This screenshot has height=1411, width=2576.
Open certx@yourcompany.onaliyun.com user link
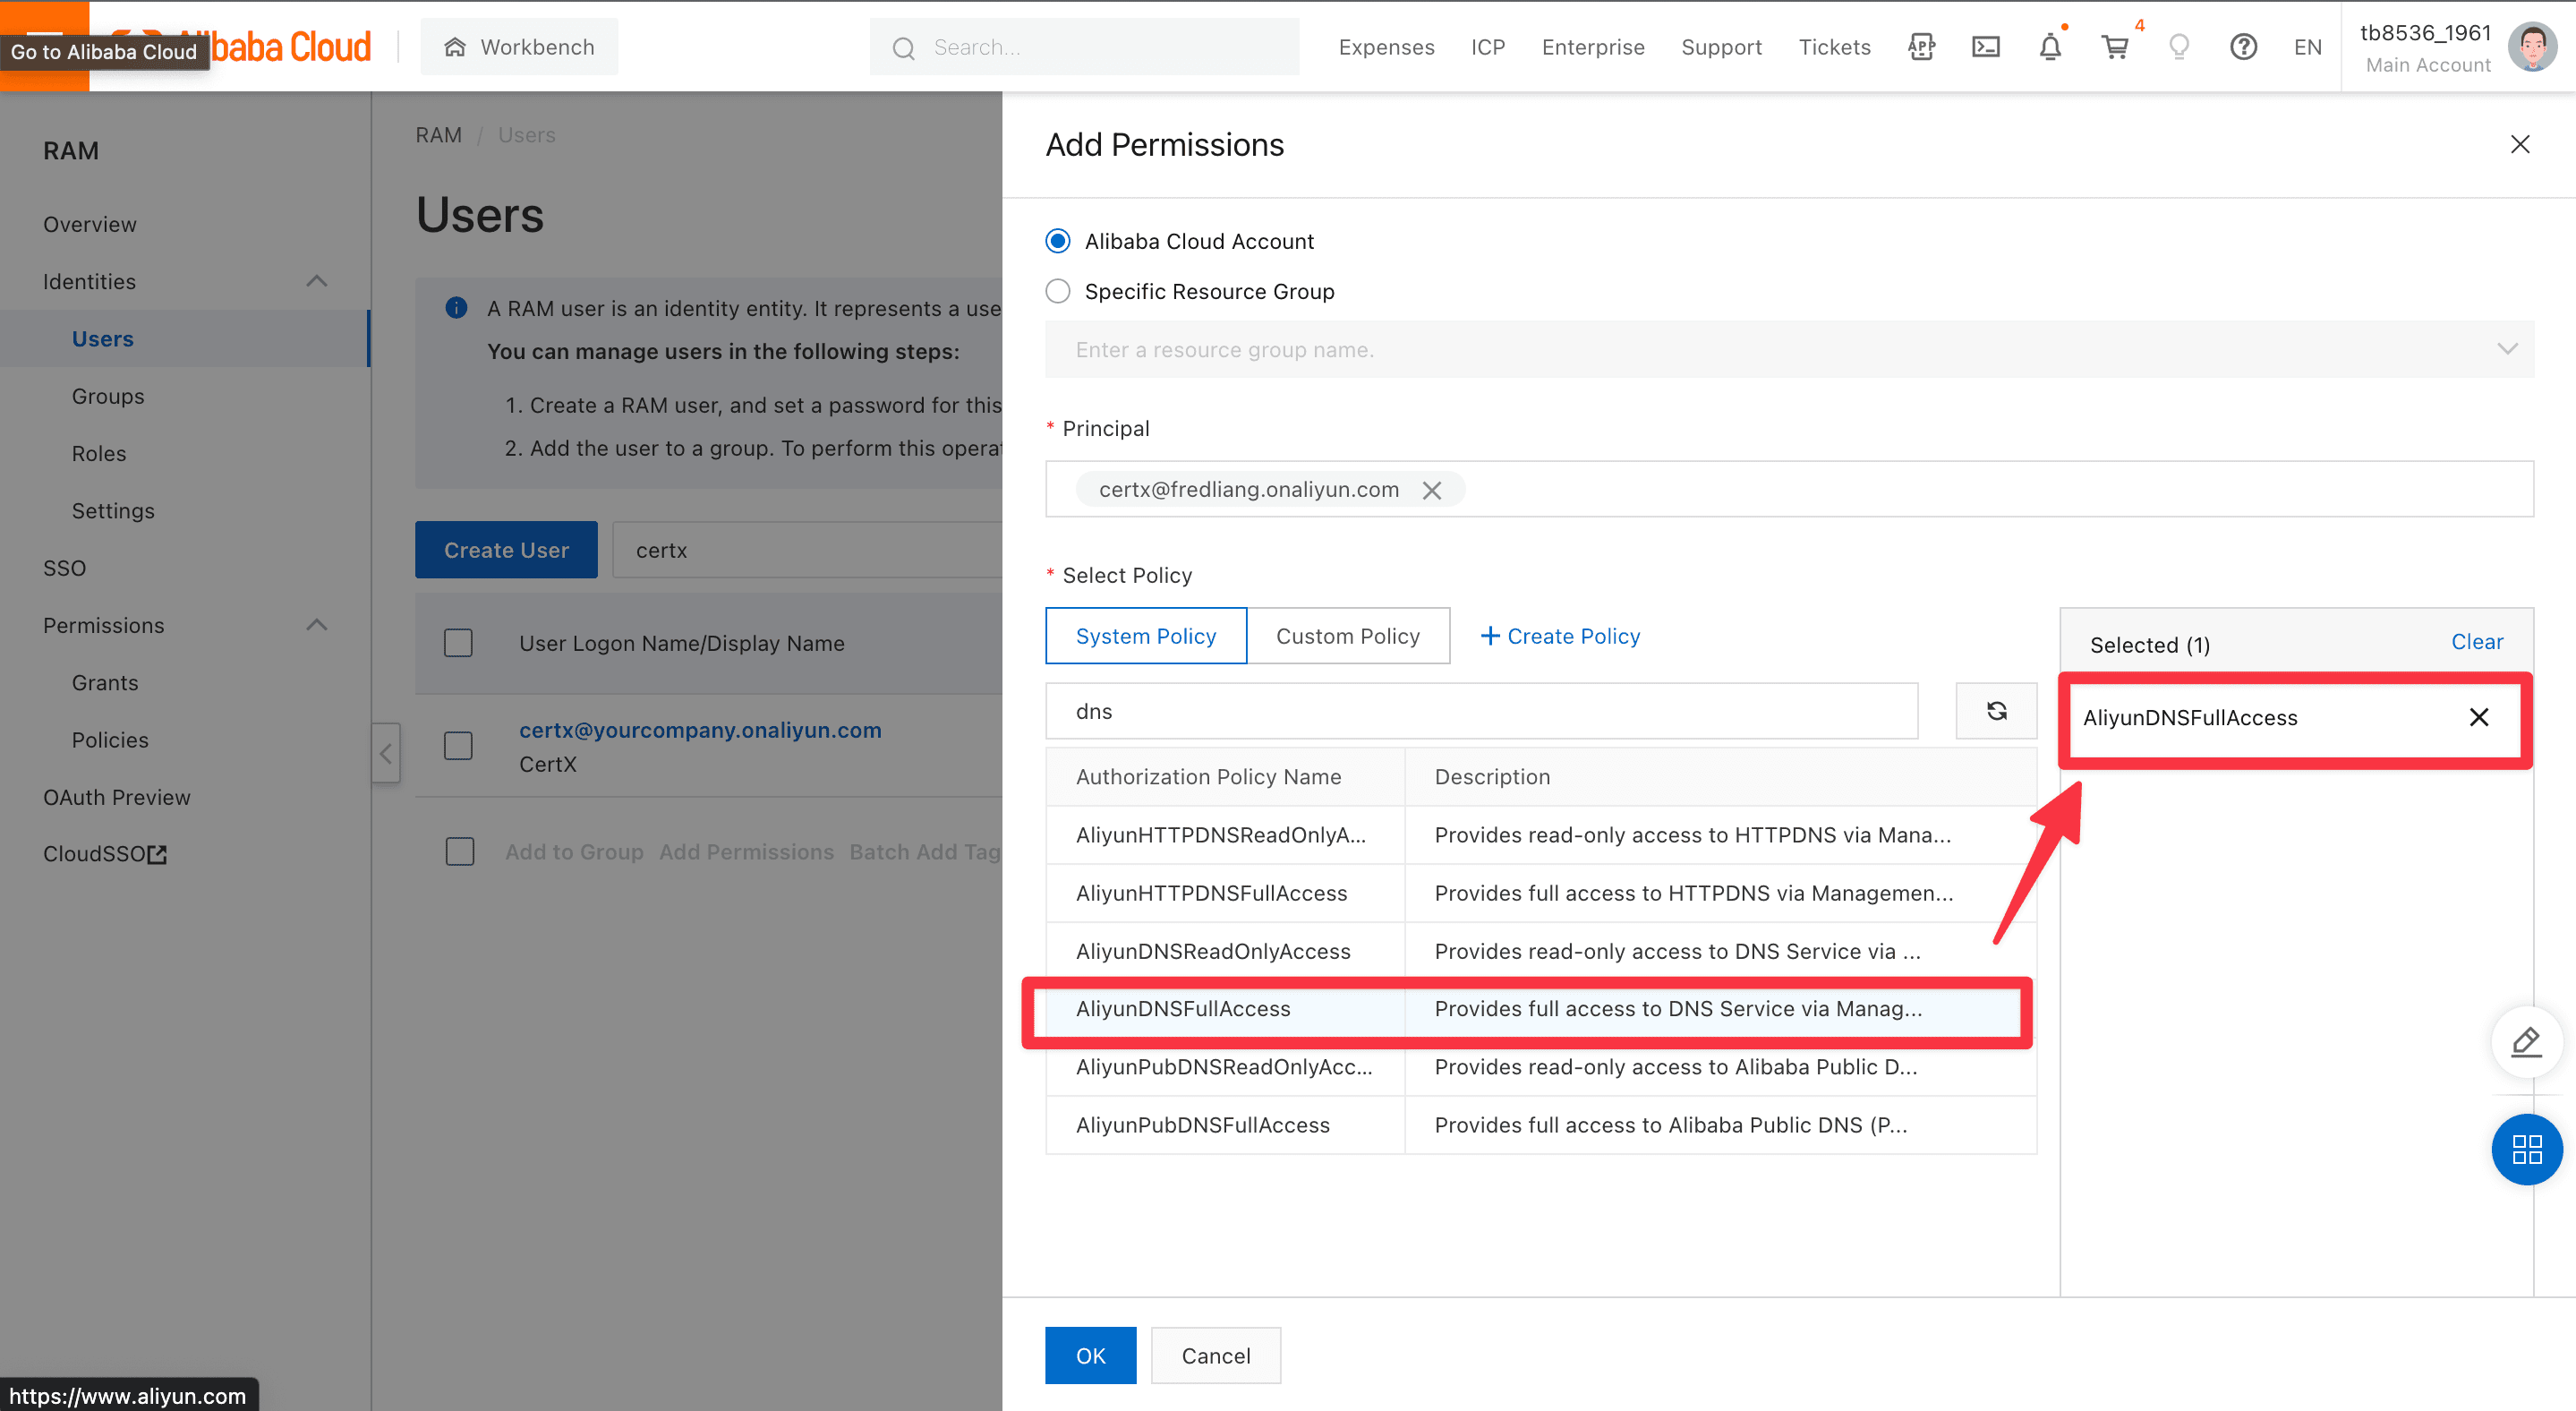700,730
